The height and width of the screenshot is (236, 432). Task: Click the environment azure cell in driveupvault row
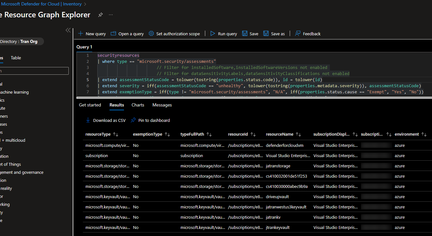(x=400, y=197)
